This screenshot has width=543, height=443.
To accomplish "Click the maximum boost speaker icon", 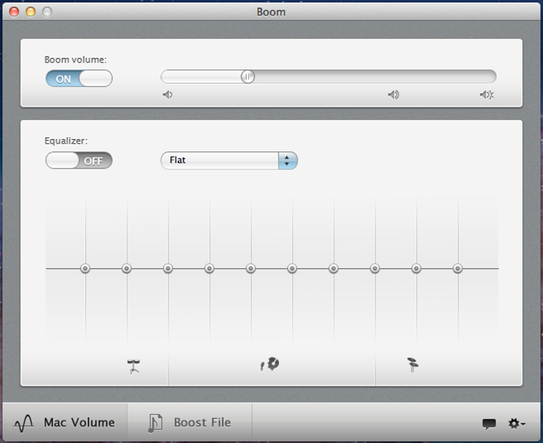I will [487, 95].
